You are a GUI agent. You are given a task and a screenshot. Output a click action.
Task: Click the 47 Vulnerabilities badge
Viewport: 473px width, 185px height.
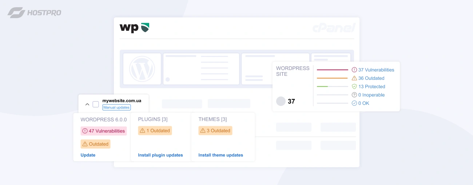tap(104, 131)
